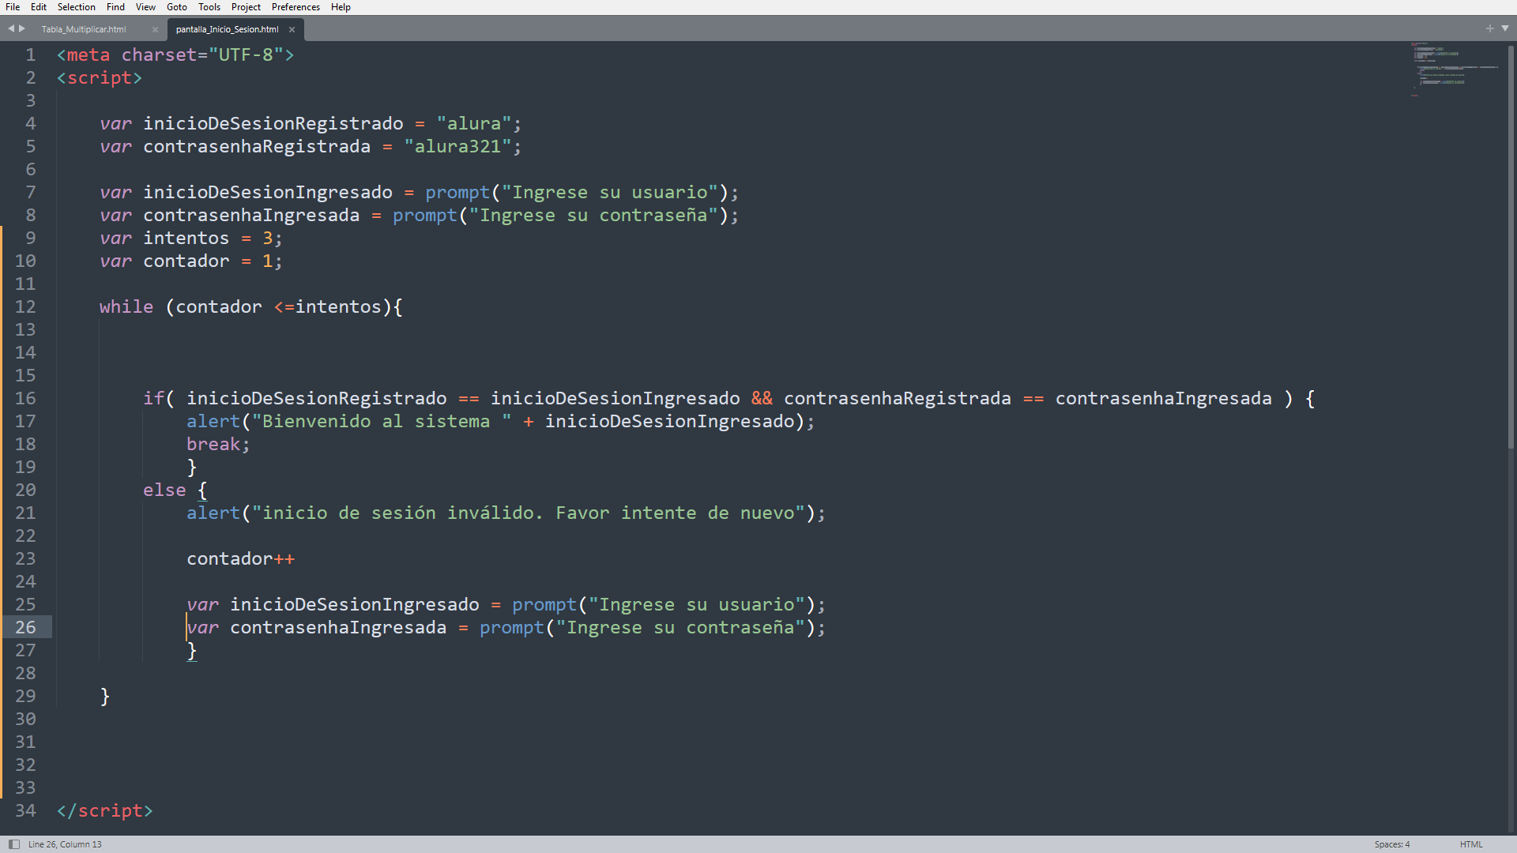Click the '"alura"' string on line 4
This screenshot has width=1517, height=853.
[x=474, y=123]
